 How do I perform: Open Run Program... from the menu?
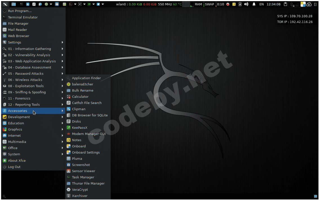point(20,11)
